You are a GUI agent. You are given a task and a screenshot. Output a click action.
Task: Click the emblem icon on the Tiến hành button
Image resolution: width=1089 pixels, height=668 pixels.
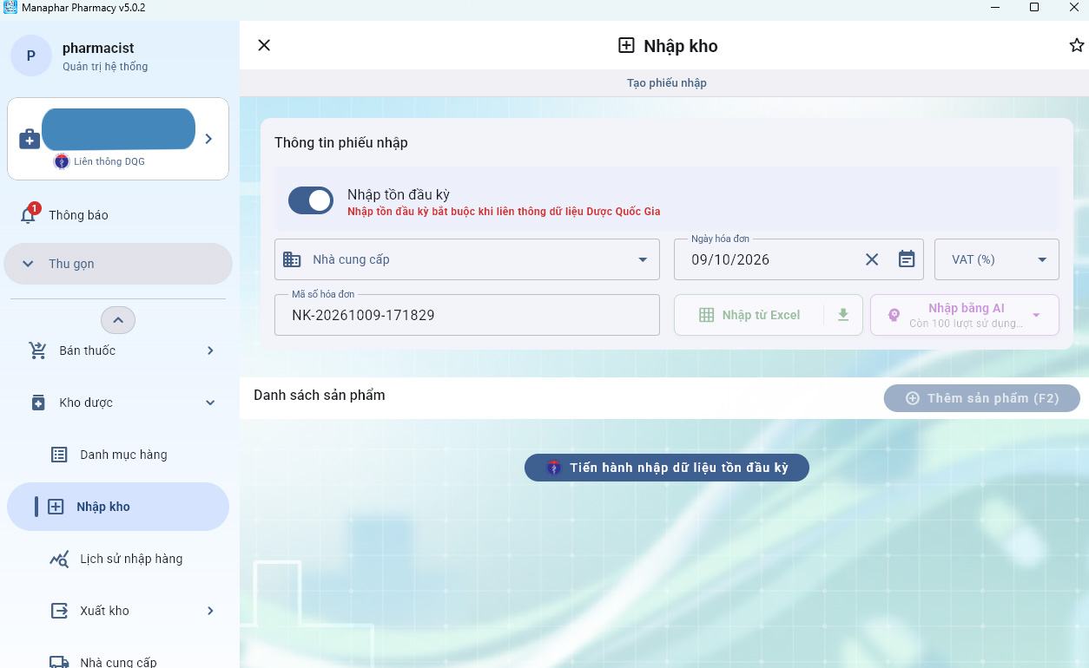tap(553, 468)
